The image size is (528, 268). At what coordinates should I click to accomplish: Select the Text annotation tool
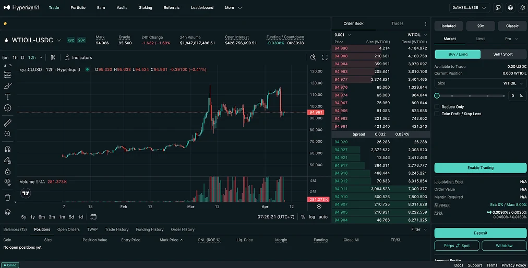coord(7,97)
